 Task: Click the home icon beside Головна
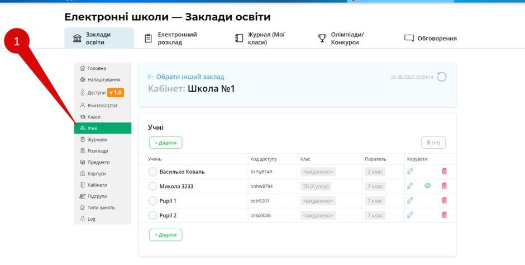pyautogui.click(x=83, y=68)
